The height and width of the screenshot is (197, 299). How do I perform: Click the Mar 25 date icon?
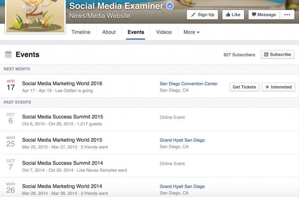pos(10,141)
